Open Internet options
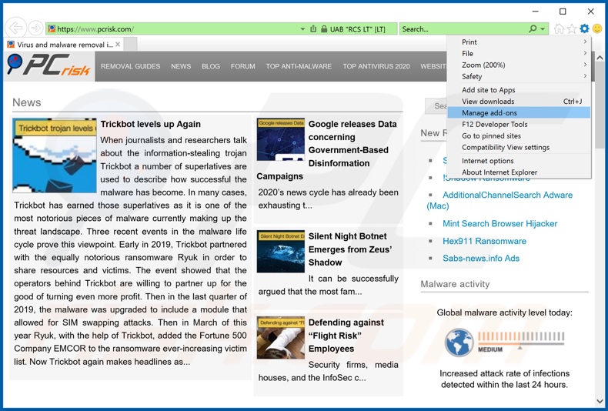The height and width of the screenshot is (411, 608). coord(519,161)
